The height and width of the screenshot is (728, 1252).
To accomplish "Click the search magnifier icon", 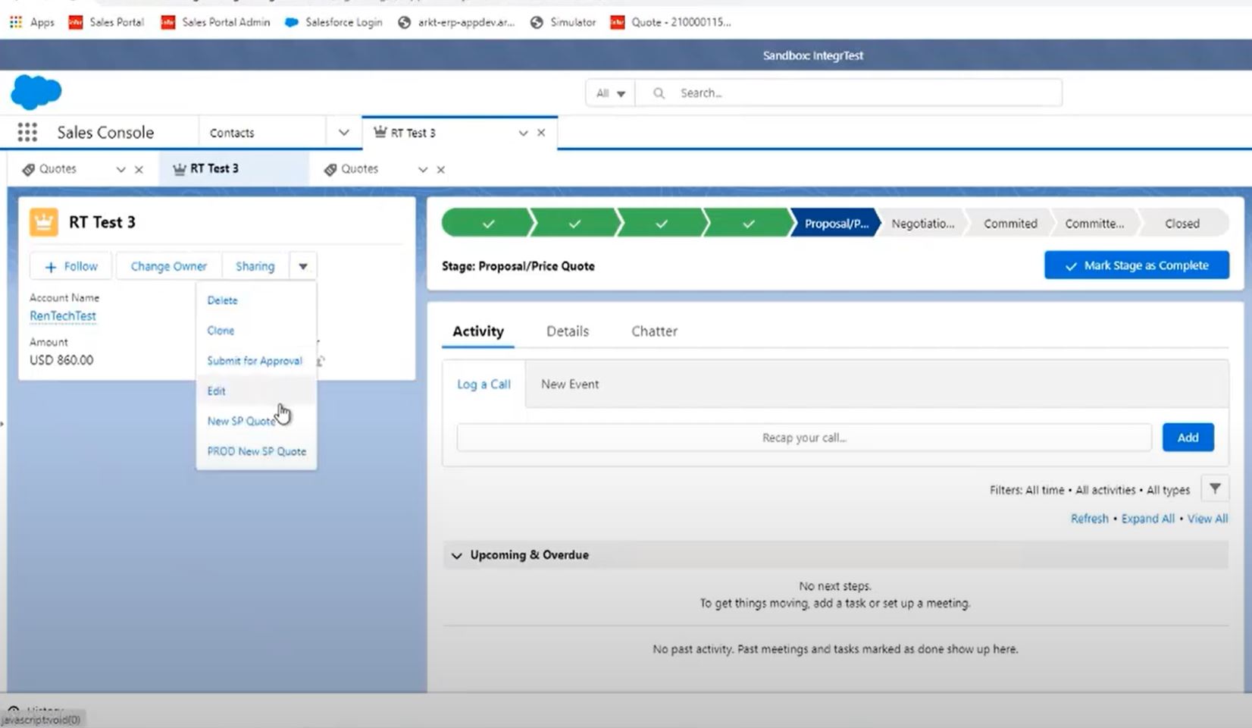I will pyautogui.click(x=659, y=93).
